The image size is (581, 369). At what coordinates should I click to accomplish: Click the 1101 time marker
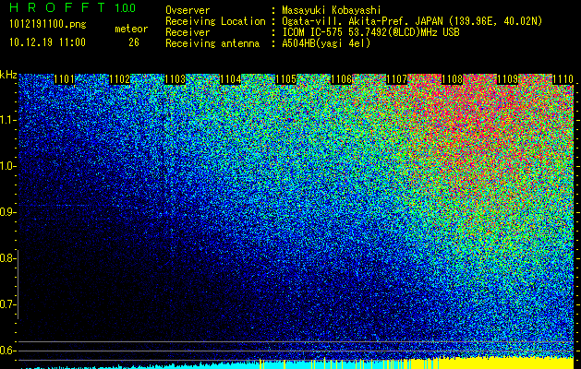pyautogui.click(x=64, y=79)
